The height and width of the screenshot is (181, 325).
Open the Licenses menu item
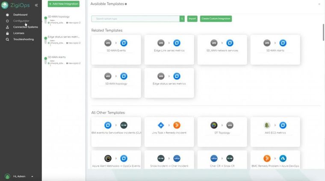tap(19, 33)
